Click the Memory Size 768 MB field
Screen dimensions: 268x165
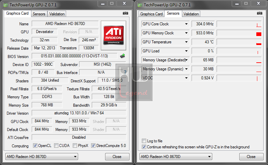coord(47,105)
